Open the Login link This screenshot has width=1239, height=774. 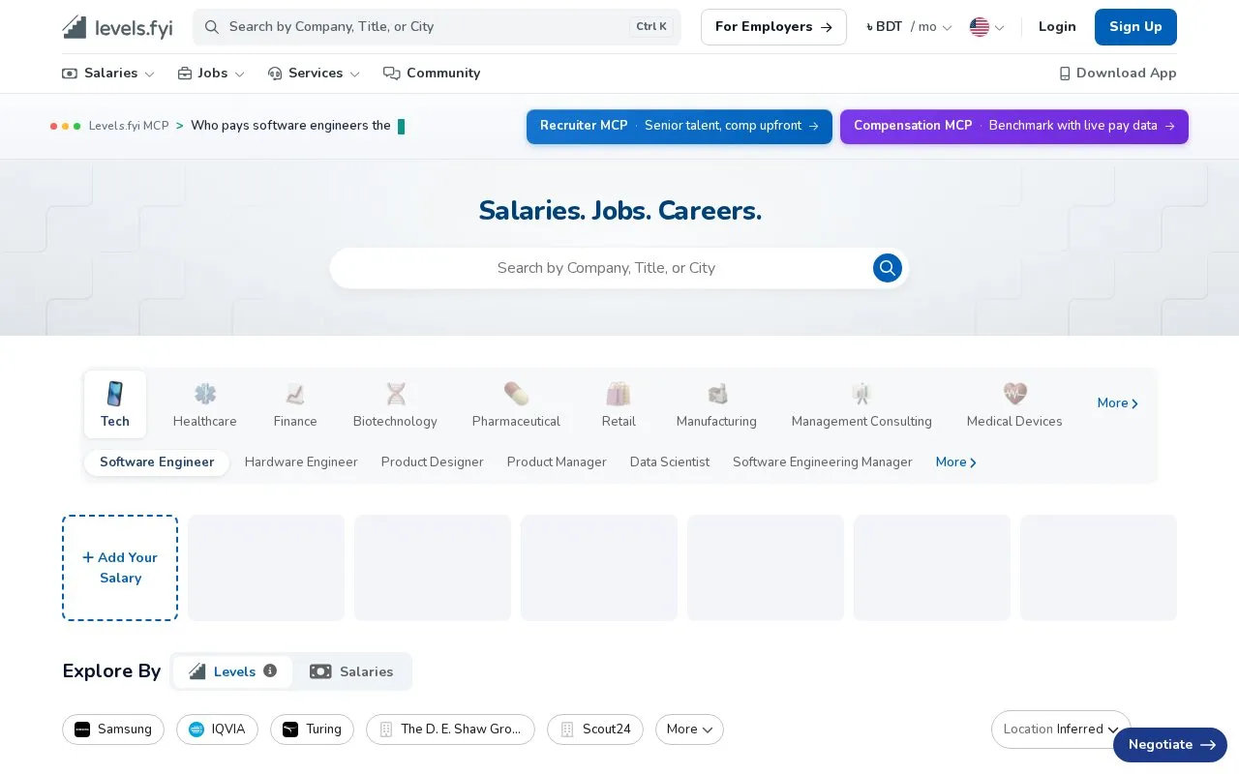click(x=1057, y=27)
